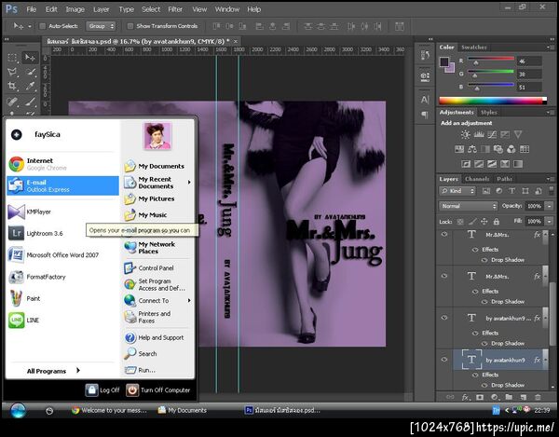Hide the second Mr.&Mrs. text layer
This screenshot has height=437, width=559.
[444, 276]
